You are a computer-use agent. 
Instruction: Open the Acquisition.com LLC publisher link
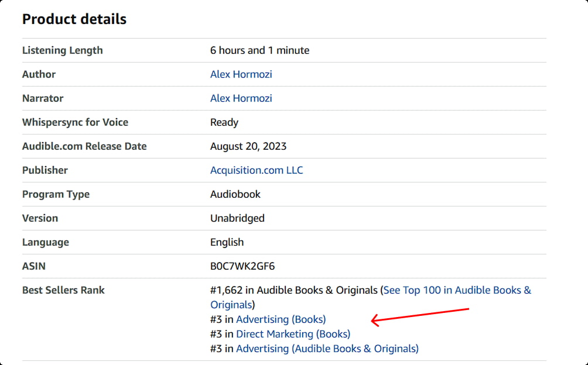[257, 170]
